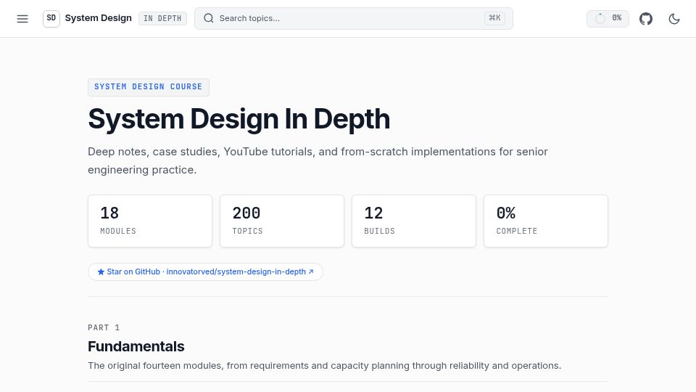696x392 pixels.
Task: Click the ⌘K shortcut badge
Action: tap(494, 18)
